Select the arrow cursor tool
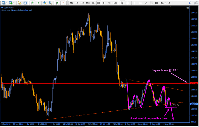Screen dimensions: 199x127 pyautogui.click(x=122, y=3)
